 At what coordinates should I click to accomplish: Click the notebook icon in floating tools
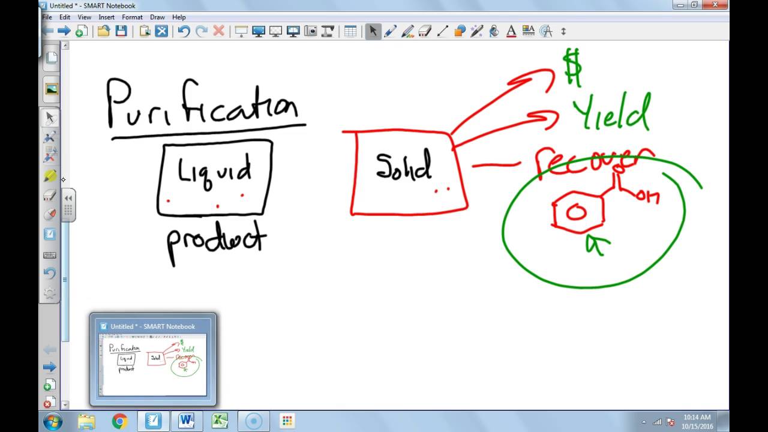(x=50, y=234)
